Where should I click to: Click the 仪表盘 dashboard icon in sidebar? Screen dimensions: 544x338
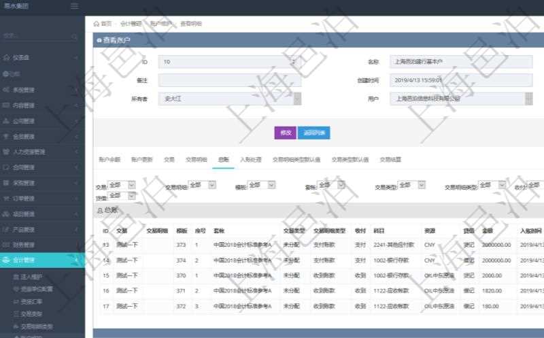tap(6, 57)
